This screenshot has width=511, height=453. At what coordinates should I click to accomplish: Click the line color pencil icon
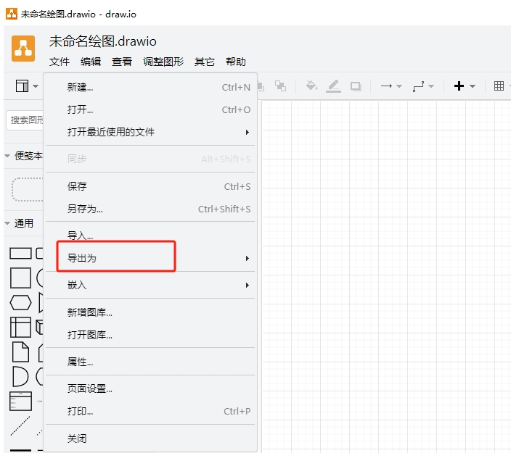[333, 86]
